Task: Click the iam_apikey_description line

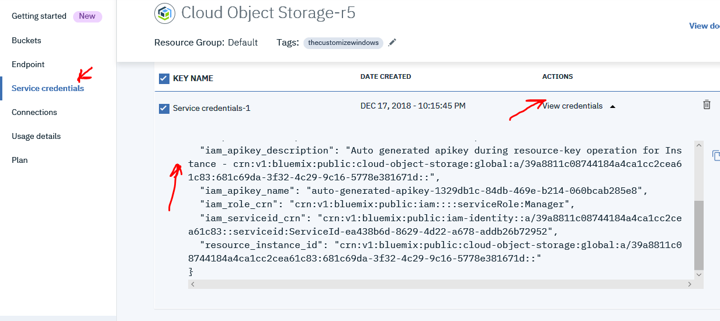Action: coord(435,164)
